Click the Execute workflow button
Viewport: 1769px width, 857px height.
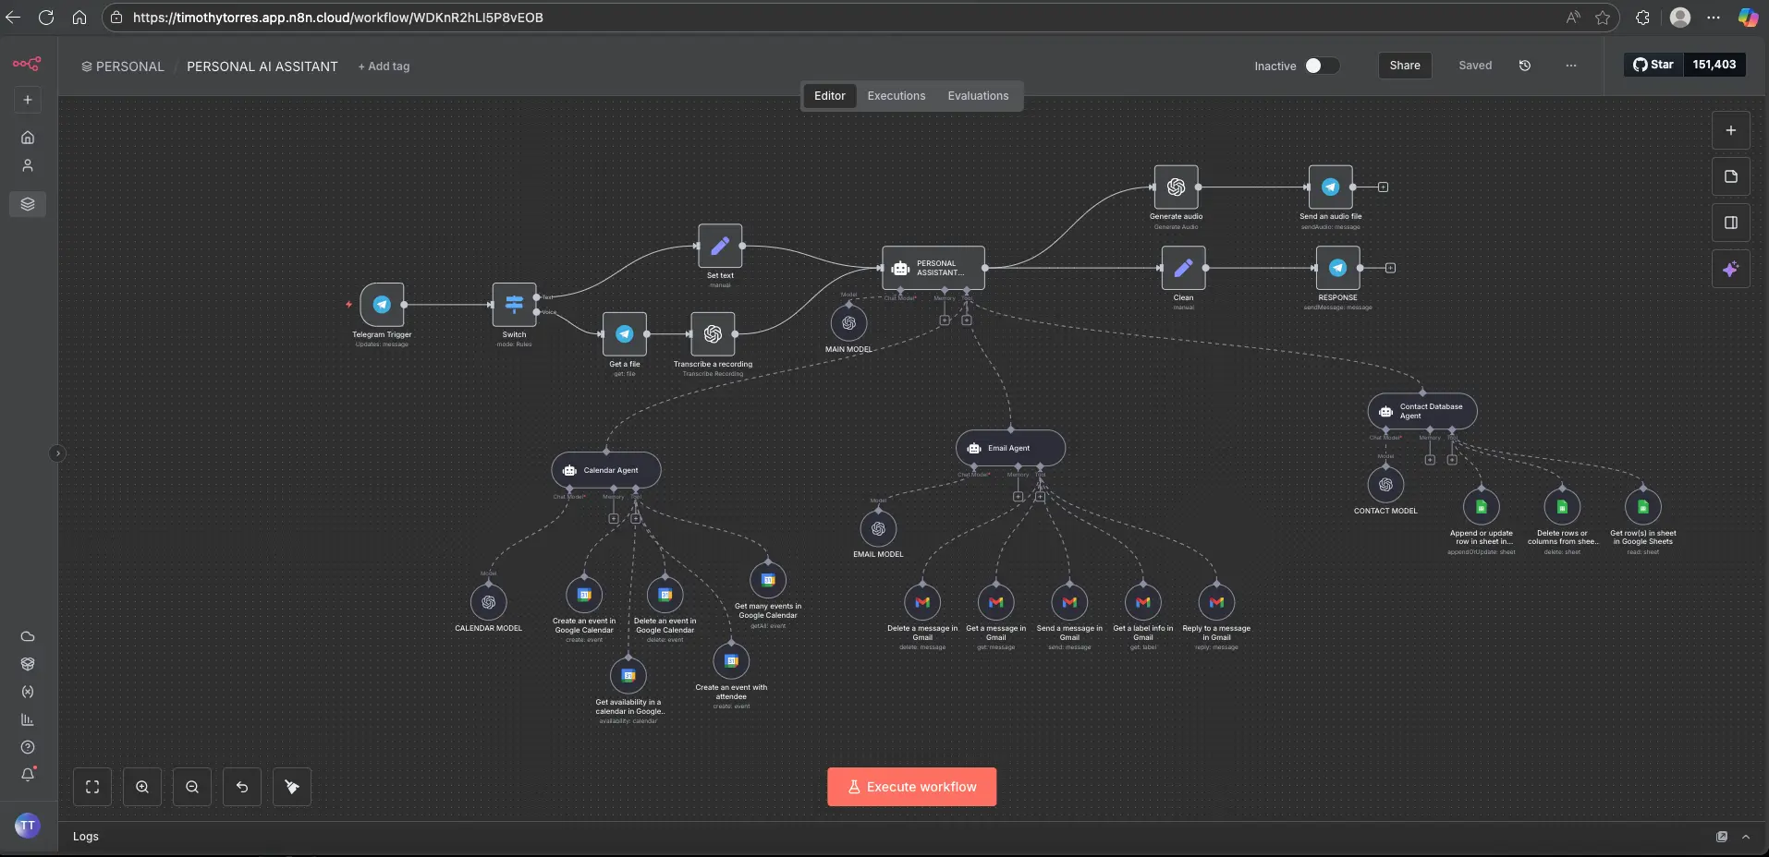coord(911,787)
